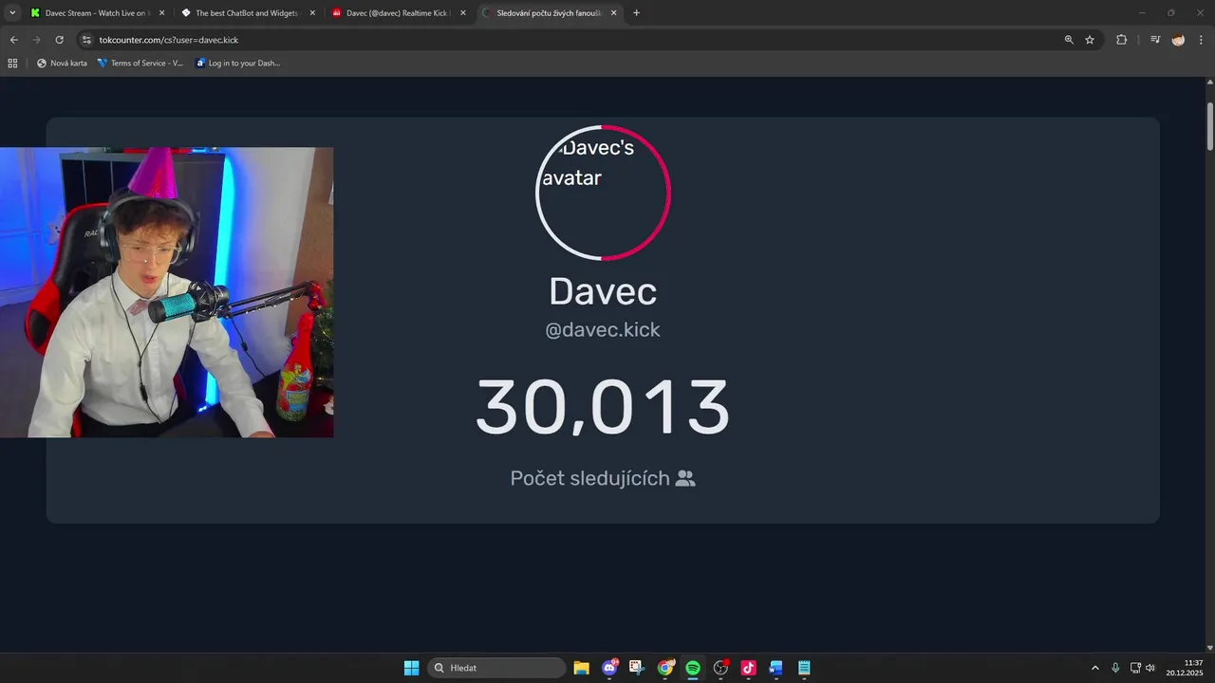The width and height of the screenshot is (1215, 683).
Task: Switch to The best ChatBot and Widgets tab
Action: pos(247,13)
